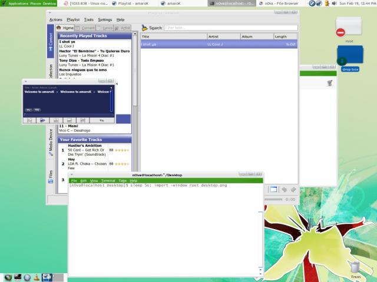Open the Edit menu in terminal
The height and width of the screenshot is (282, 377).
84,180
